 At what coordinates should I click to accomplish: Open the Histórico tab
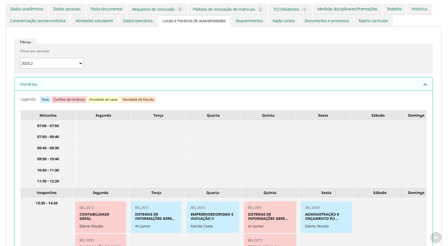point(419,9)
